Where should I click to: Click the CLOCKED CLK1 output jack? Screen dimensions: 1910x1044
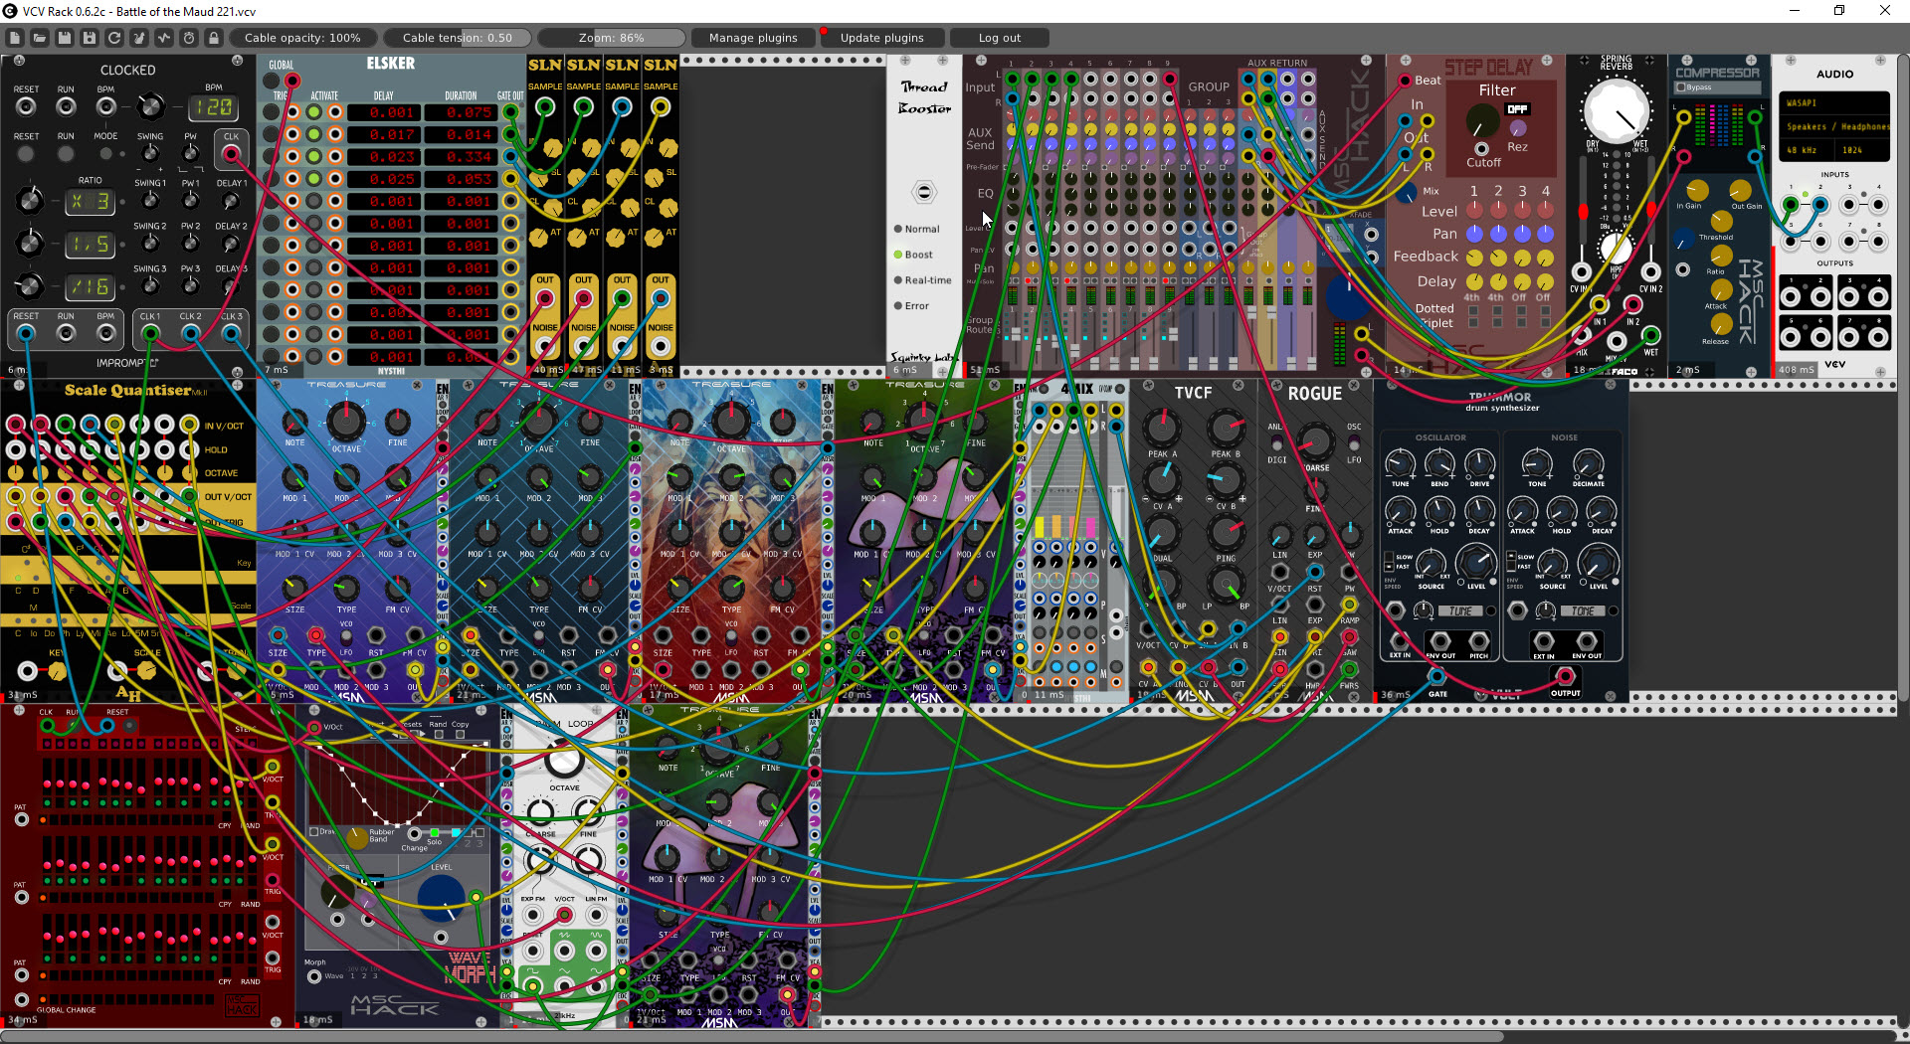[x=150, y=333]
